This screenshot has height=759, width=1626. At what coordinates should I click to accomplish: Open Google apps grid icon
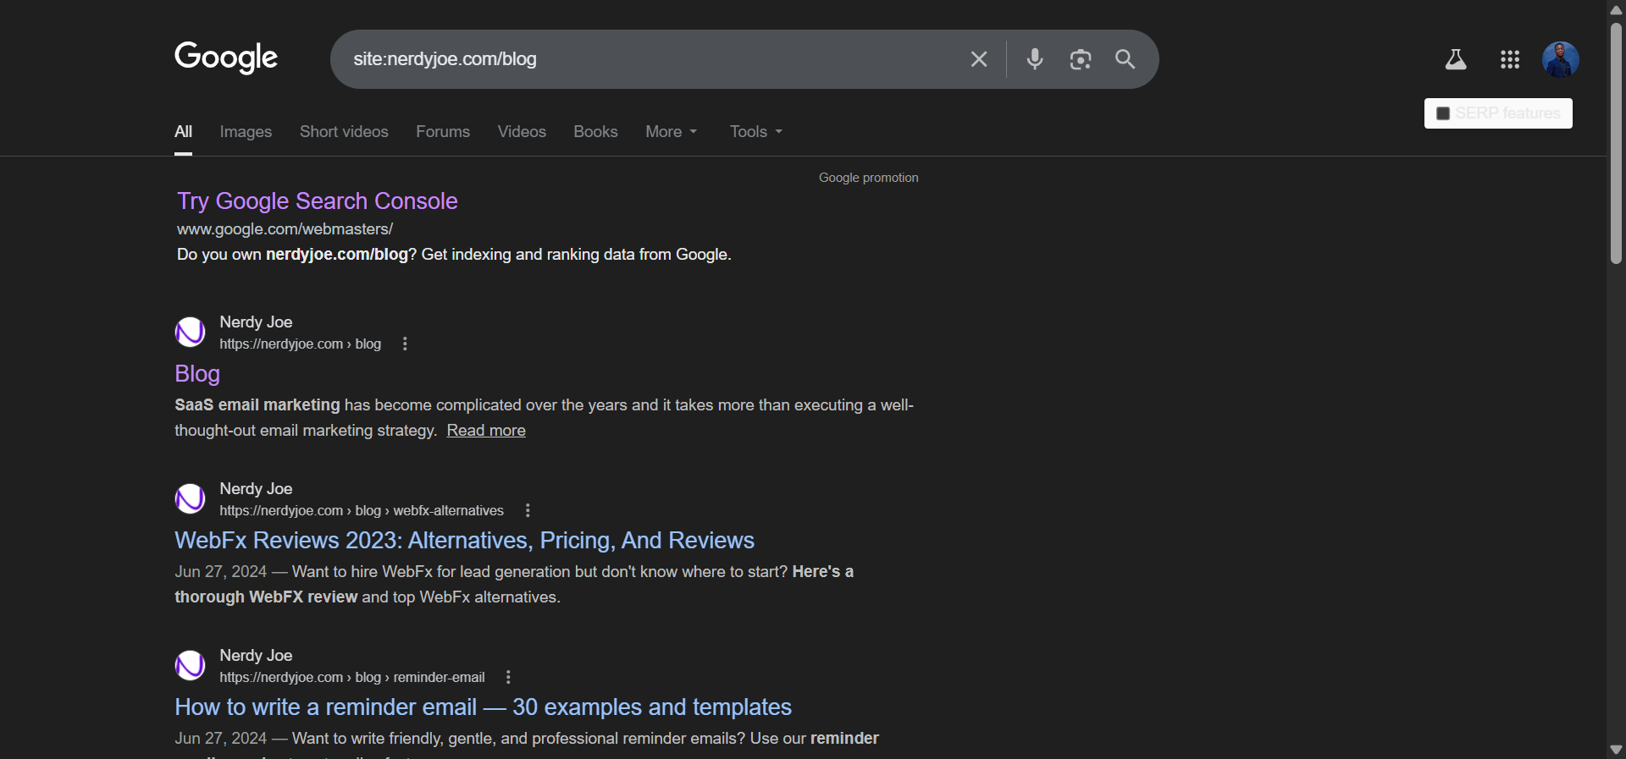click(1510, 59)
